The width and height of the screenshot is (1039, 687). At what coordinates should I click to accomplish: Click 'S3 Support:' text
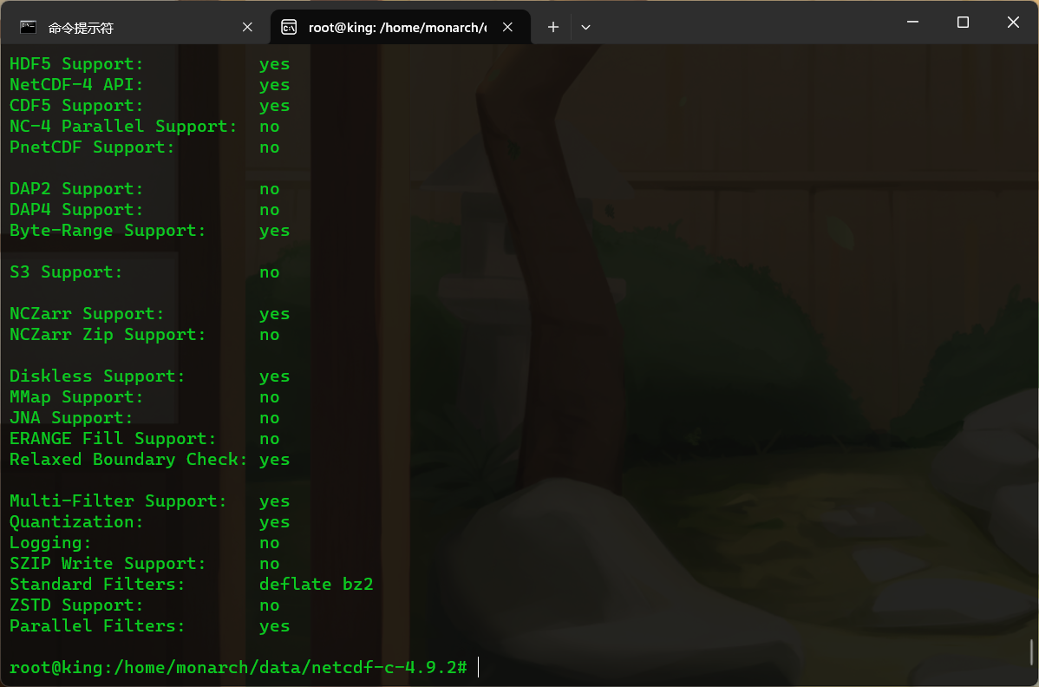(66, 272)
